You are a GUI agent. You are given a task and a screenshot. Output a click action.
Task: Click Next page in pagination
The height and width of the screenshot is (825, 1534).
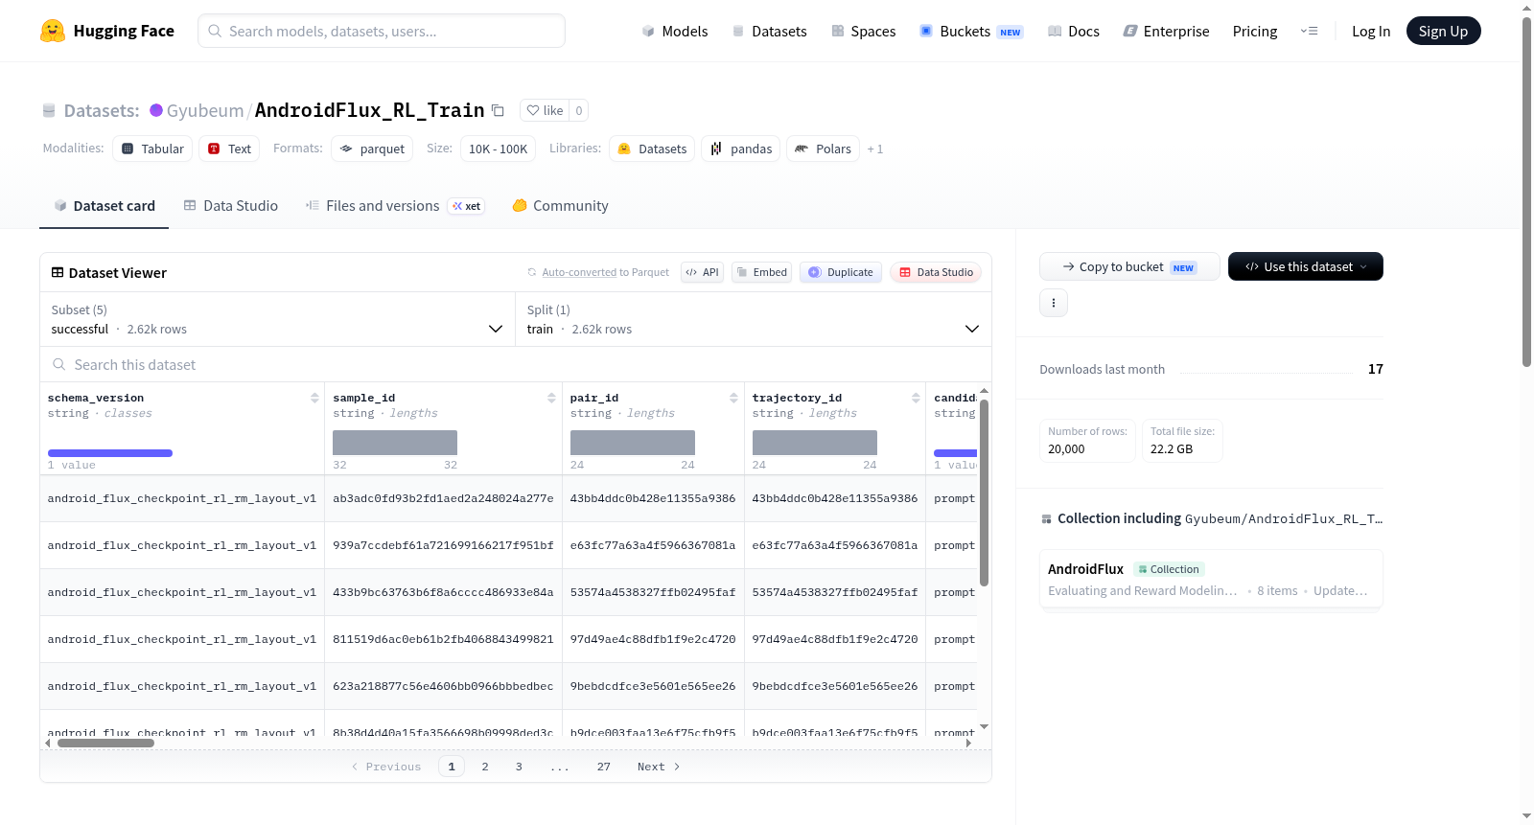point(659,767)
